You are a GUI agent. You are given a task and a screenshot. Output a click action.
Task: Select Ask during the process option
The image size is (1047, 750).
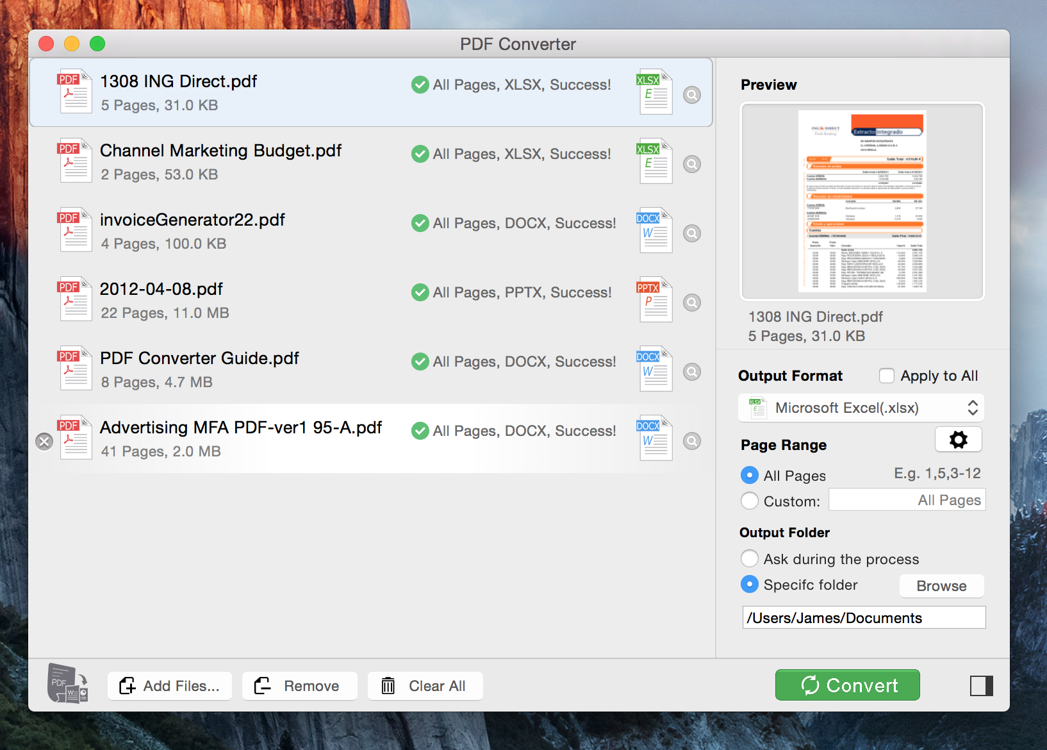point(749,558)
